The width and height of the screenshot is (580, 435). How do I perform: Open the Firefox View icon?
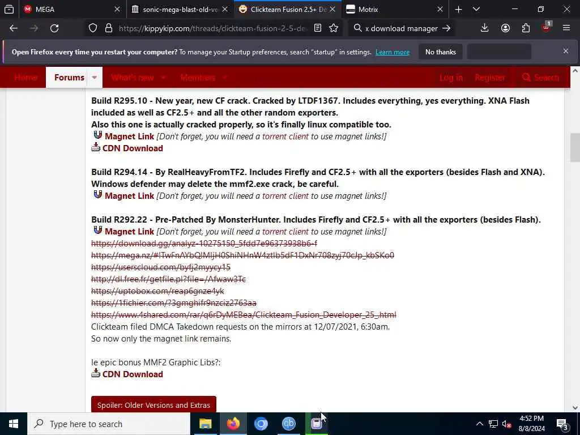pyautogui.click(x=9, y=9)
